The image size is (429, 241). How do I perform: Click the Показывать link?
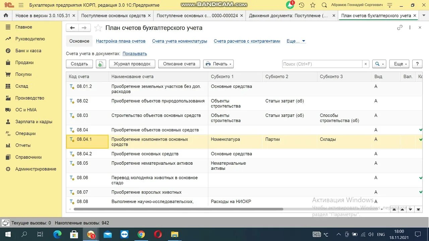[x=135, y=54]
